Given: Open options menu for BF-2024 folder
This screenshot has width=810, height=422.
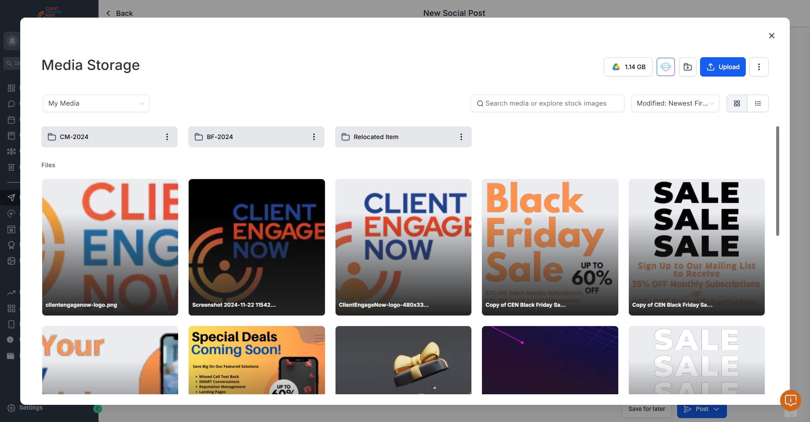Looking at the screenshot, I should (x=314, y=137).
